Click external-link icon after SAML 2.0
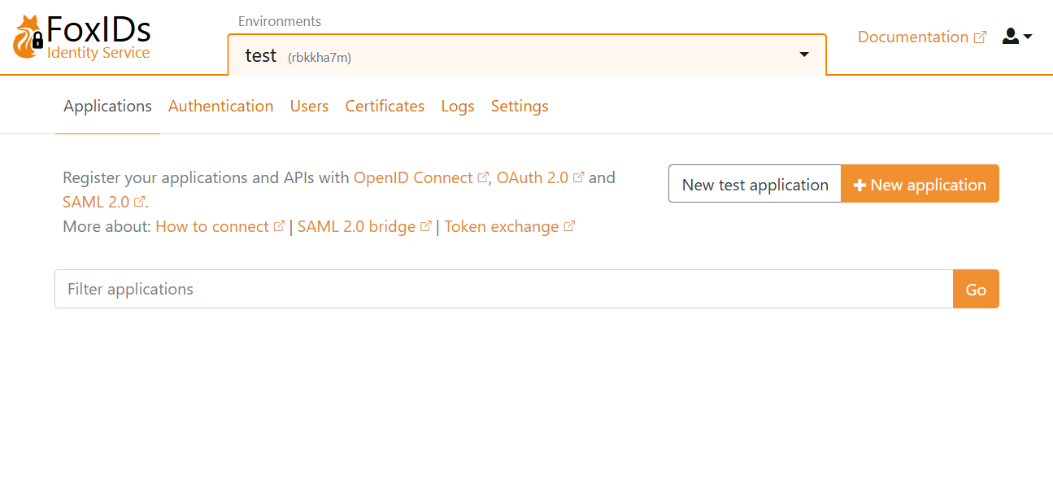The image size is (1053, 489). coord(139,202)
